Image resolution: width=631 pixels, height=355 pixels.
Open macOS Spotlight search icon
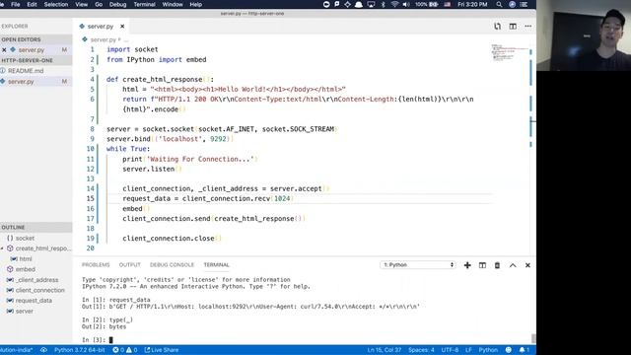point(499,4)
